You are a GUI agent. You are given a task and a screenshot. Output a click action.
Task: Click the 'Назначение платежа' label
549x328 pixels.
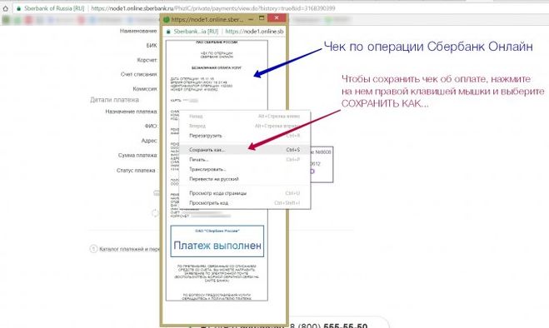131,112
